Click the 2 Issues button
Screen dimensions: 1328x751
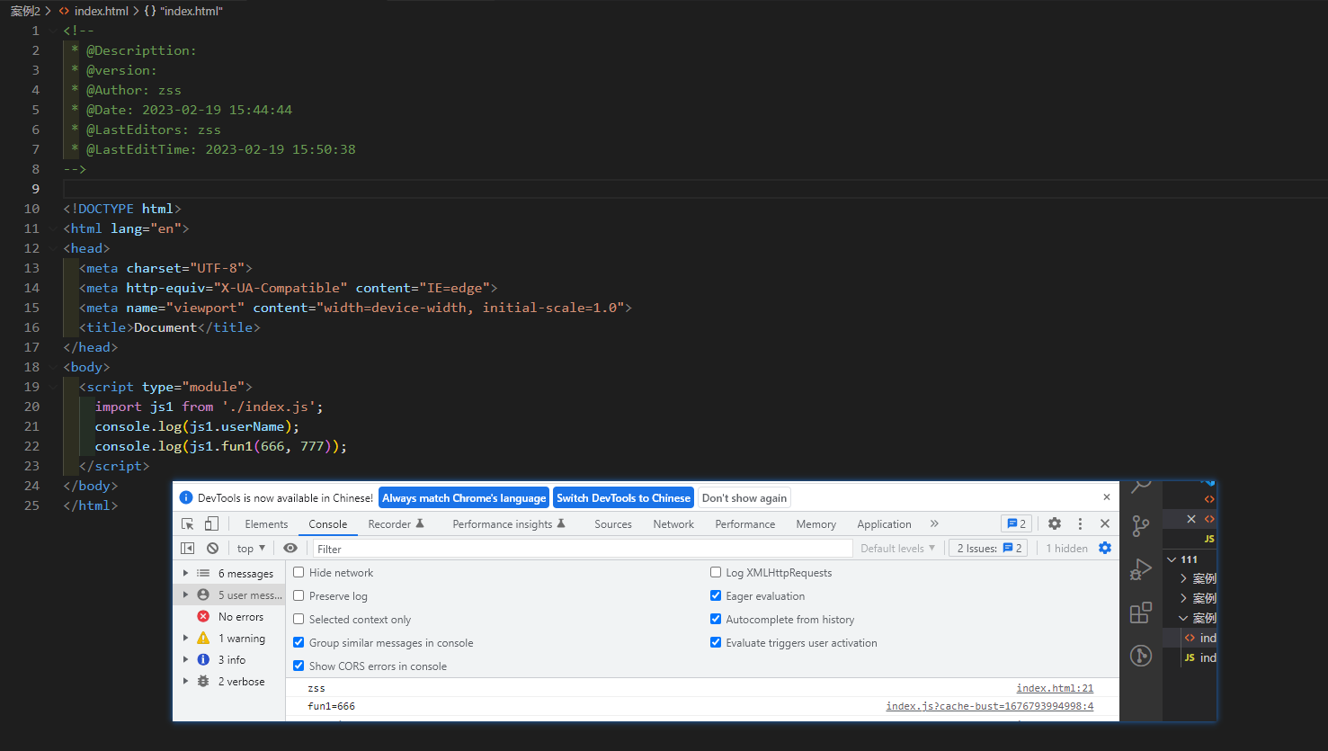(x=989, y=548)
